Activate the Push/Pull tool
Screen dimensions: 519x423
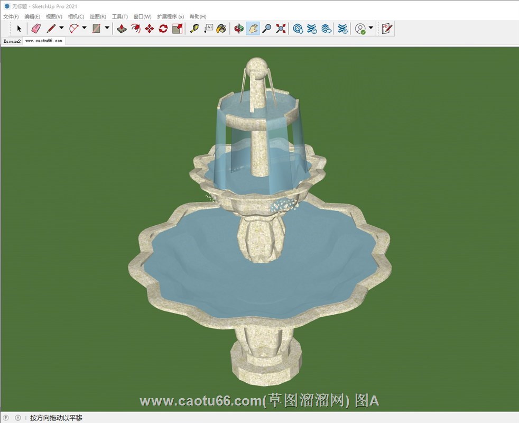tap(122, 29)
